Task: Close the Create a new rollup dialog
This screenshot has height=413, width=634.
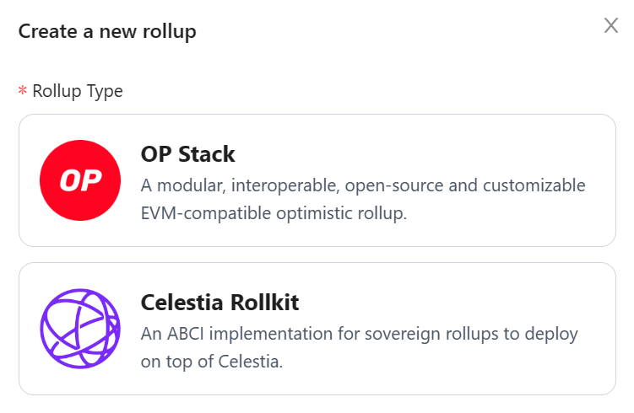Action: [x=611, y=25]
